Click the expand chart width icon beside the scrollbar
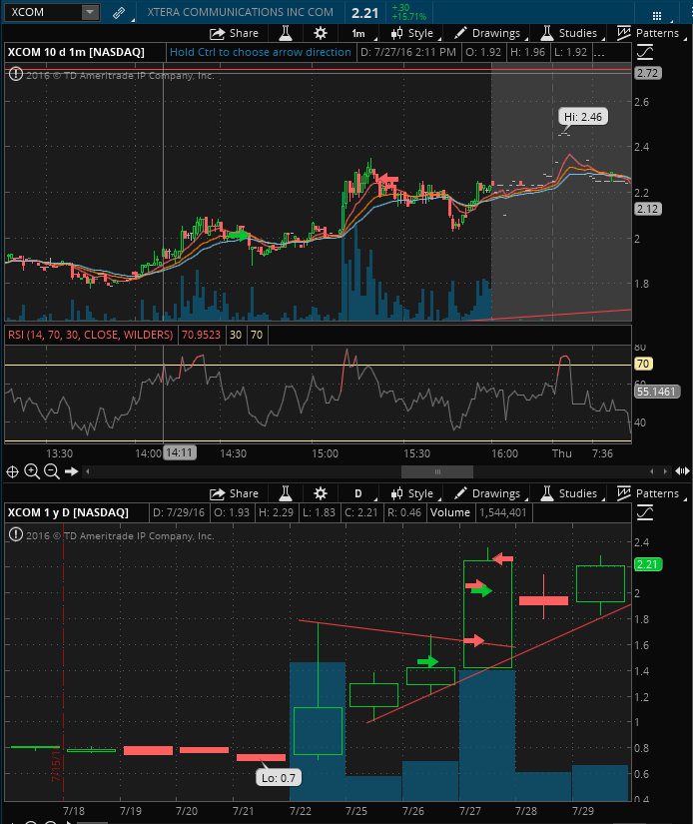This screenshot has height=824, width=693. coord(682,470)
